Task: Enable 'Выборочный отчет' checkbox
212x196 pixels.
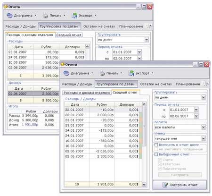Action: tap(156, 154)
